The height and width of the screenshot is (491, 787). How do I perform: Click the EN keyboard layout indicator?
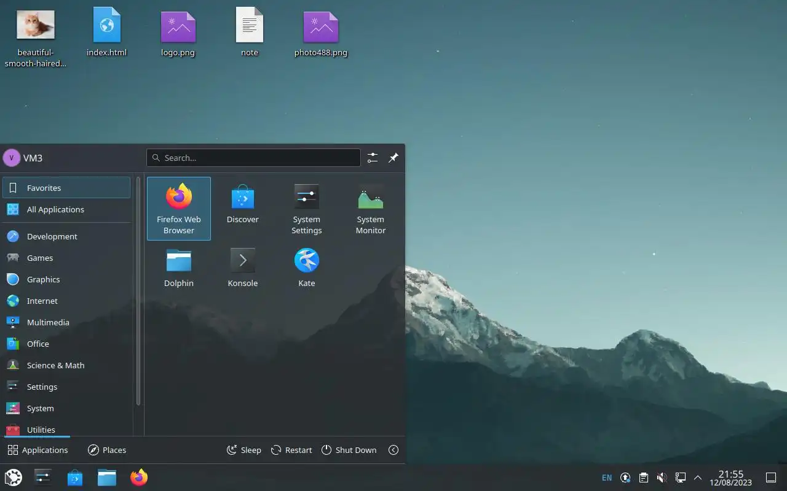607,477
